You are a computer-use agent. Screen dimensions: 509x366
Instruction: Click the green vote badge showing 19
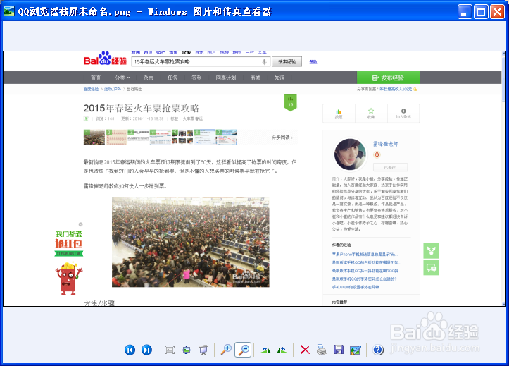291,102
